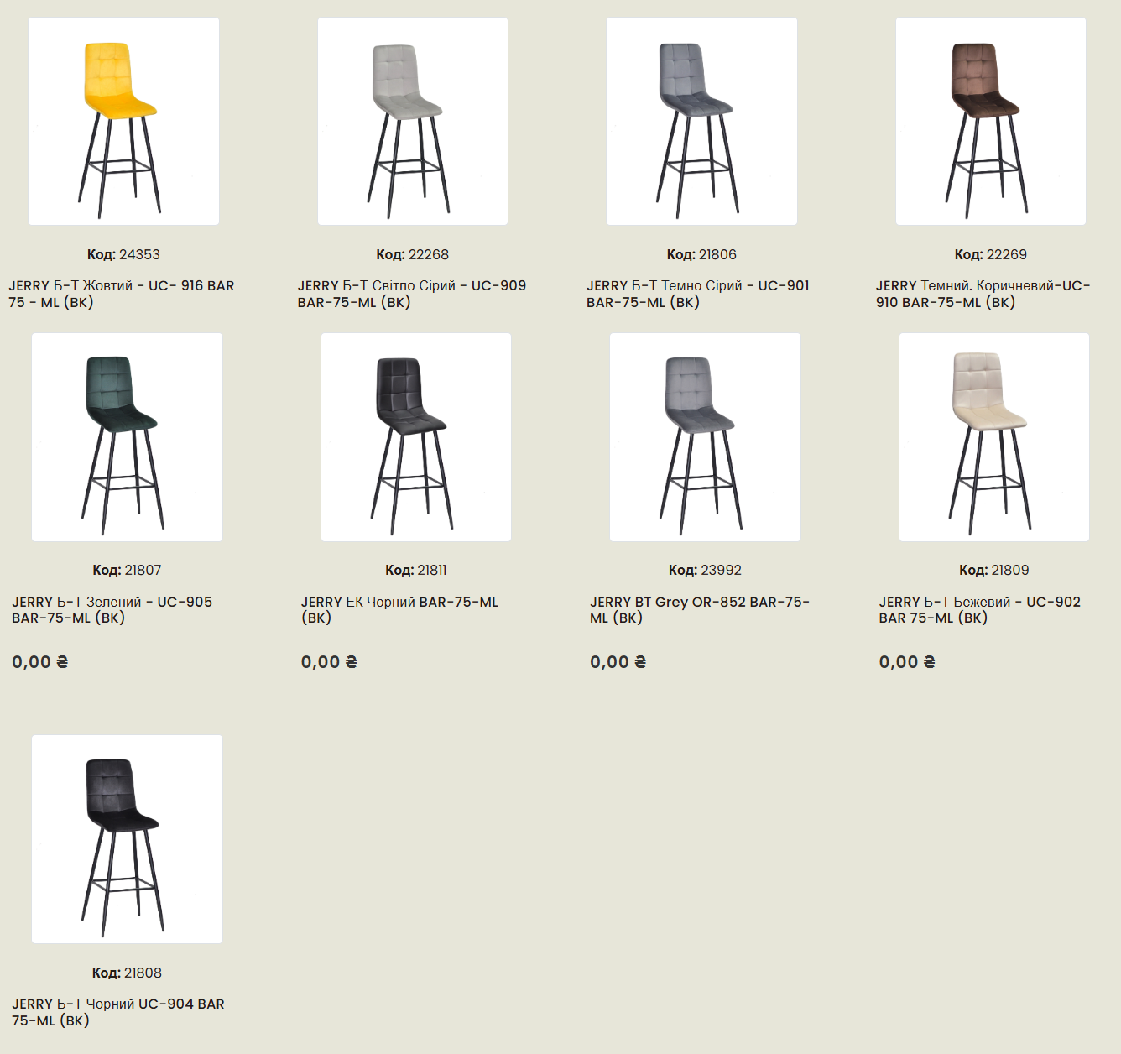Screen dimensions: 1121x1054
Task: Open the JERRY Темний Коричневий UC-910 title link
Action: (x=983, y=294)
